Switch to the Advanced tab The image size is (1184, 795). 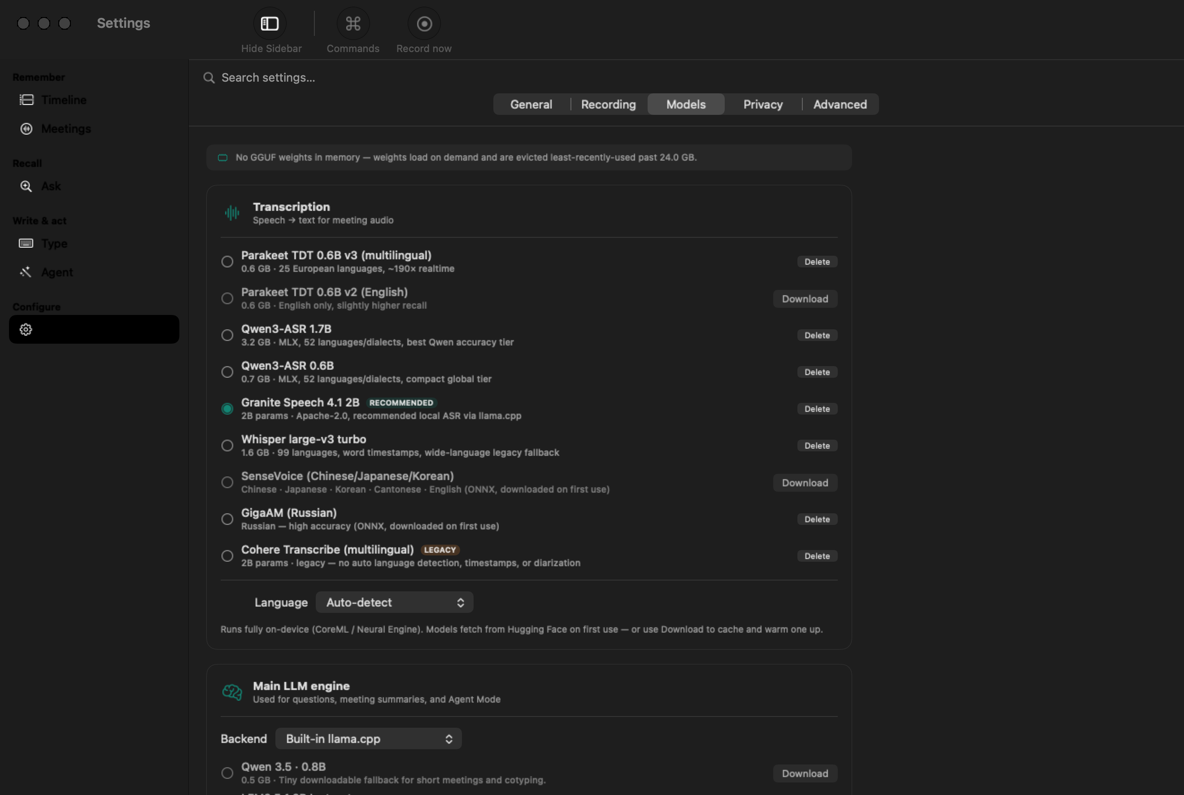pyautogui.click(x=840, y=105)
